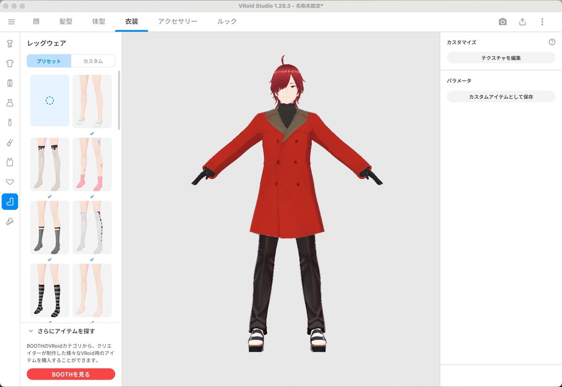Open the one-piece dress category icon
This screenshot has height=387, width=562.
10,103
